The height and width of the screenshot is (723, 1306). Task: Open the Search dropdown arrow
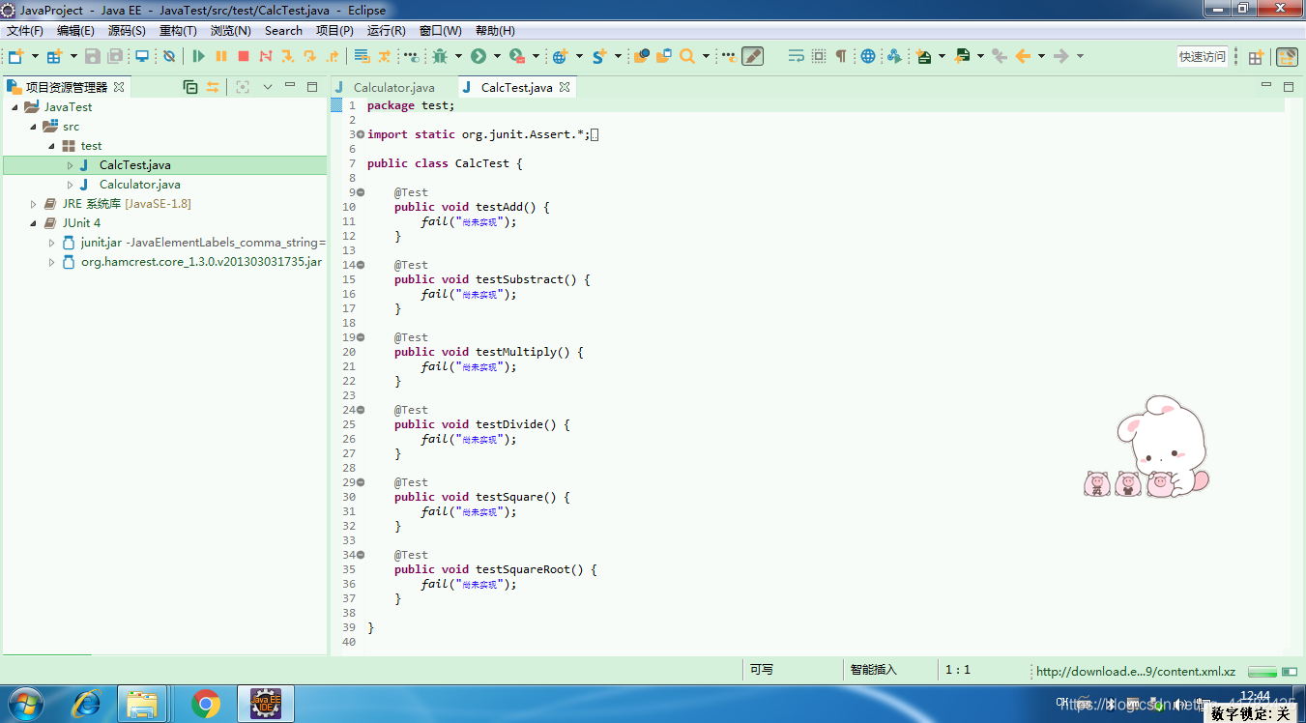[706, 56]
